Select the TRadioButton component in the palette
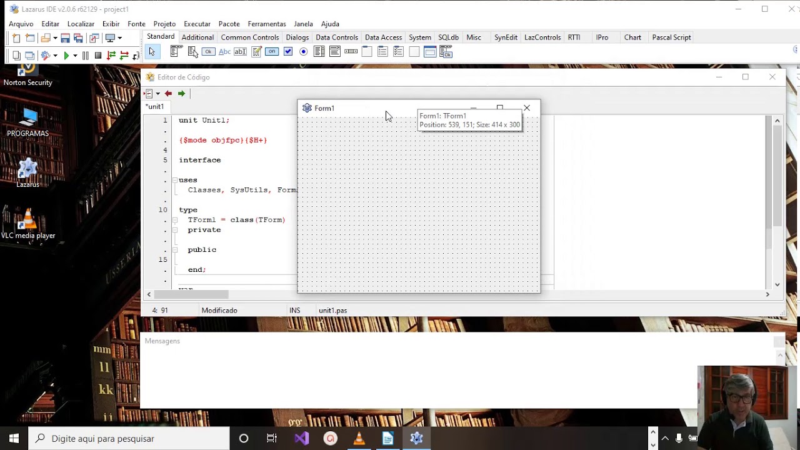 coord(304,52)
